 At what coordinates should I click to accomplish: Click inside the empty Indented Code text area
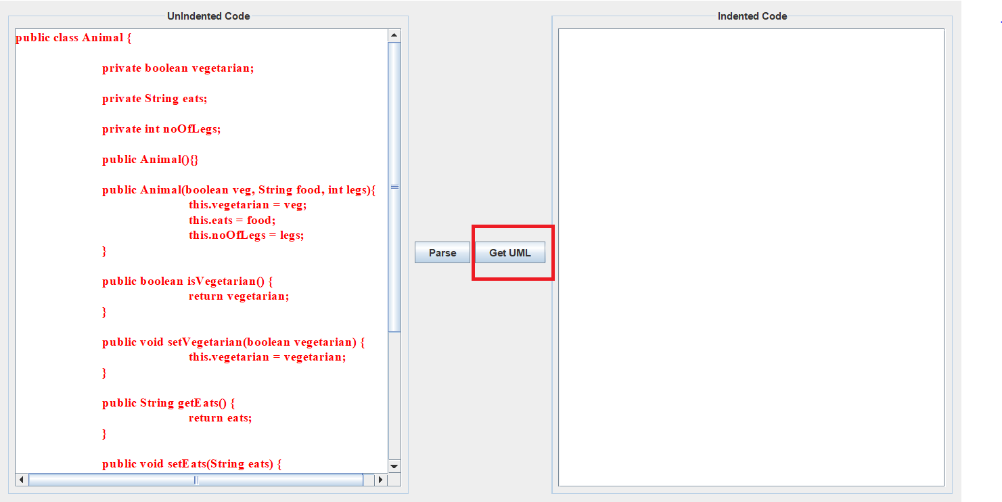751,257
